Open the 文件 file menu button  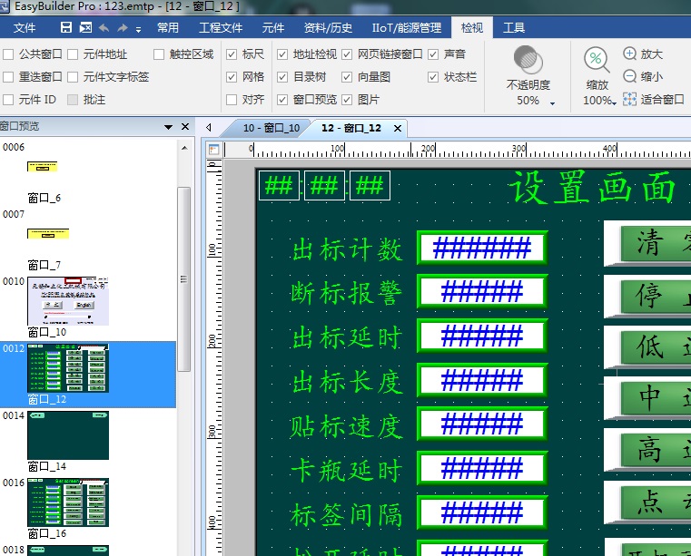click(25, 28)
